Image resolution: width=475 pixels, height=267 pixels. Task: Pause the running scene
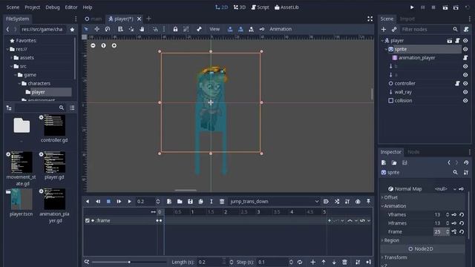(x=422, y=7)
